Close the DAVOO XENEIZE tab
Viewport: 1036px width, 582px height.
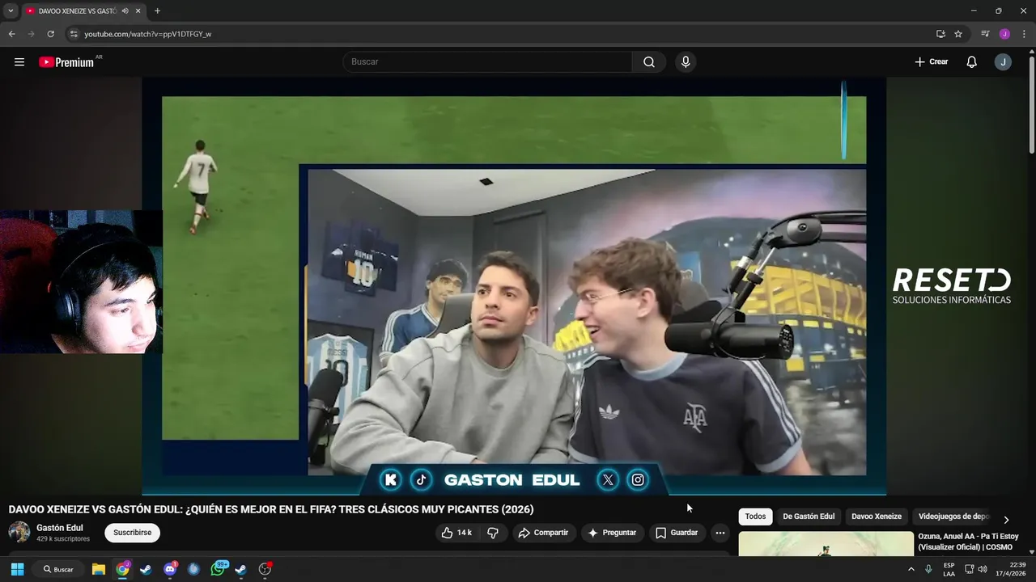coord(138,11)
